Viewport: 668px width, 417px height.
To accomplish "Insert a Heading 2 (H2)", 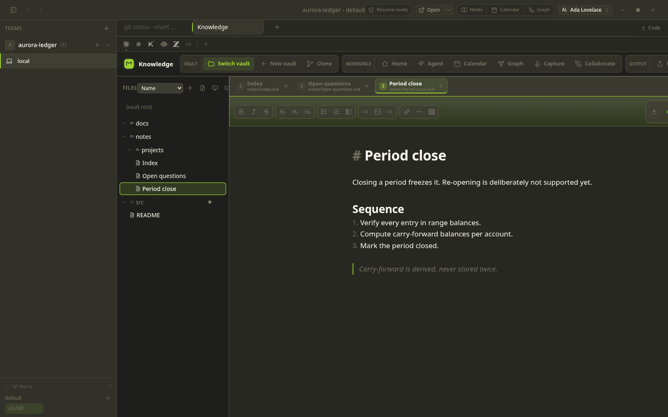I will [x=295, y=112].
